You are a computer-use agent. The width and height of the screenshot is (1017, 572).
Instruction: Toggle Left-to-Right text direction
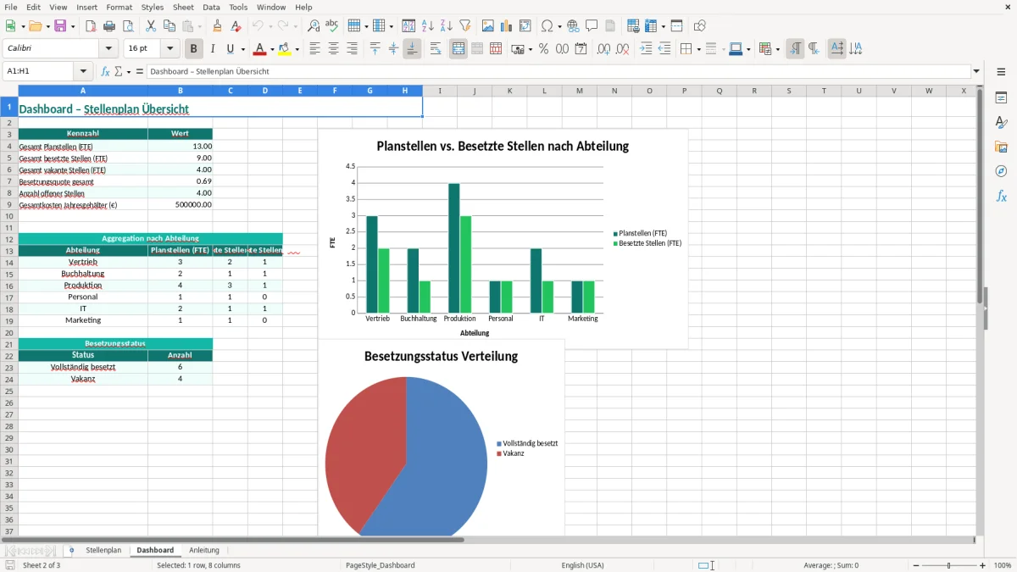[x=795, y=49]
